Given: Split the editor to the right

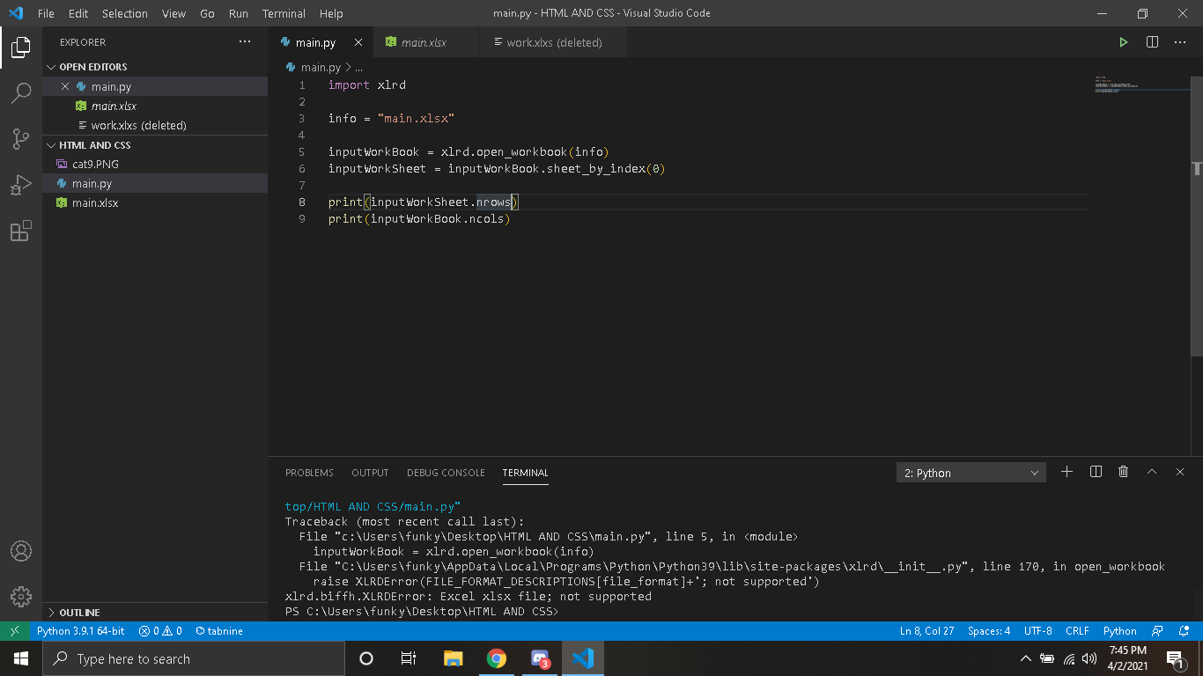Looking at the screenshot, I should coord(1152,42).
